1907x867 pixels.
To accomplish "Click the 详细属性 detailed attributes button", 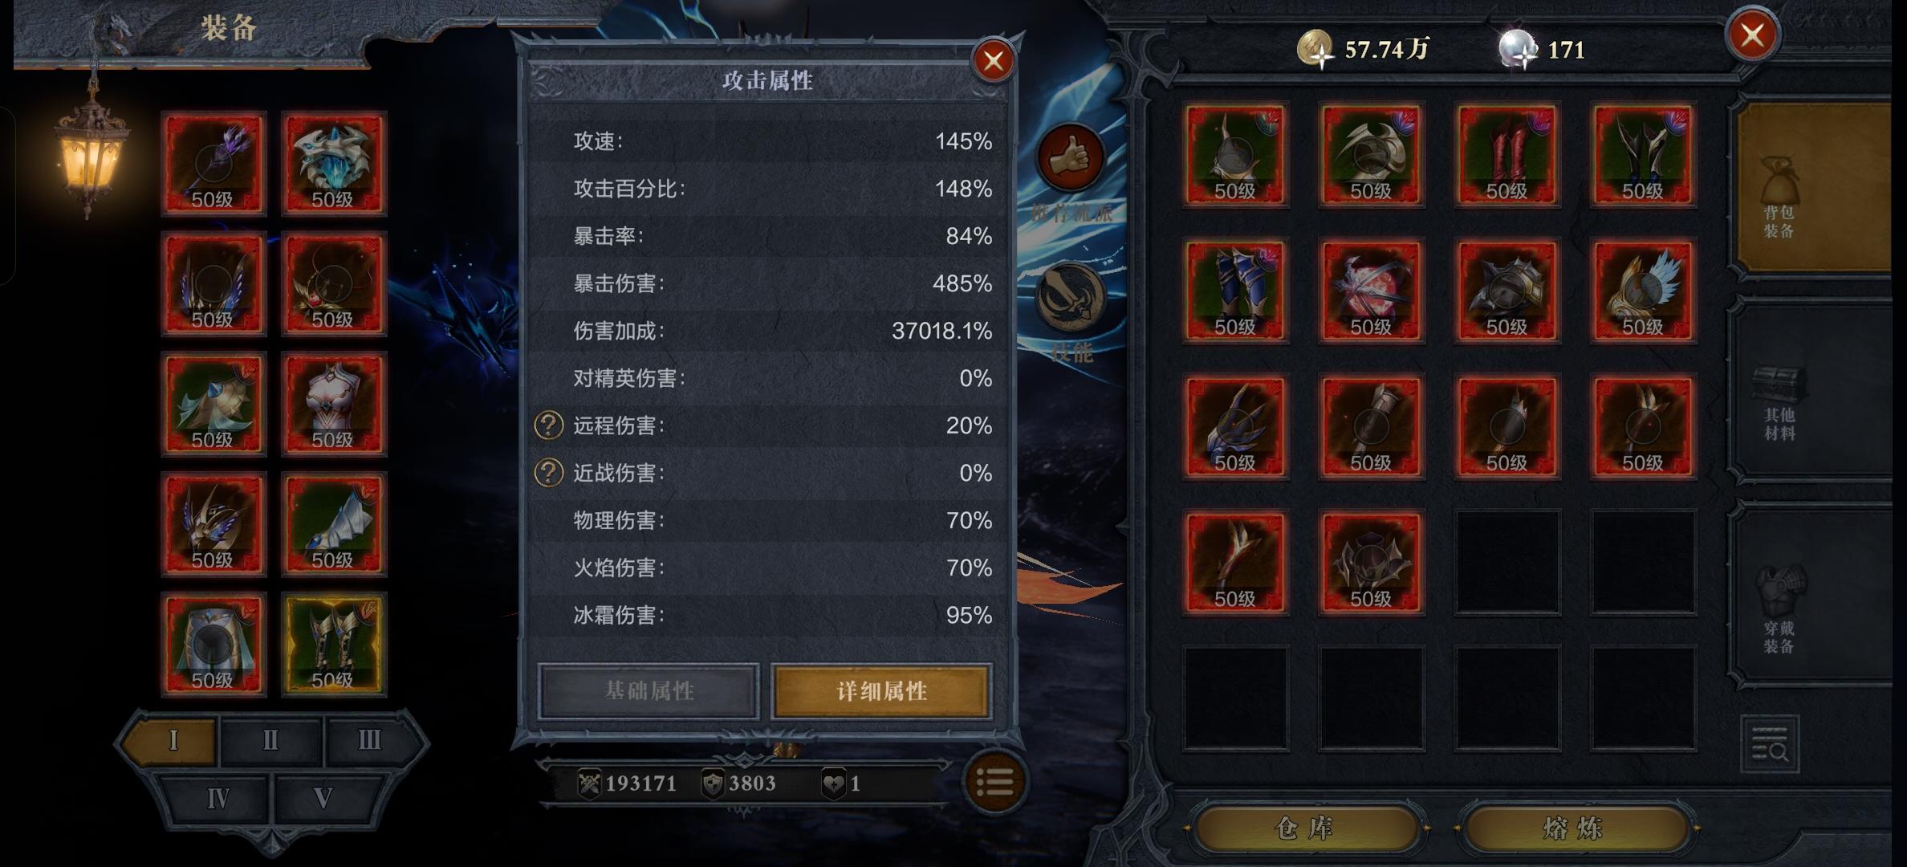I will (881, 691).
